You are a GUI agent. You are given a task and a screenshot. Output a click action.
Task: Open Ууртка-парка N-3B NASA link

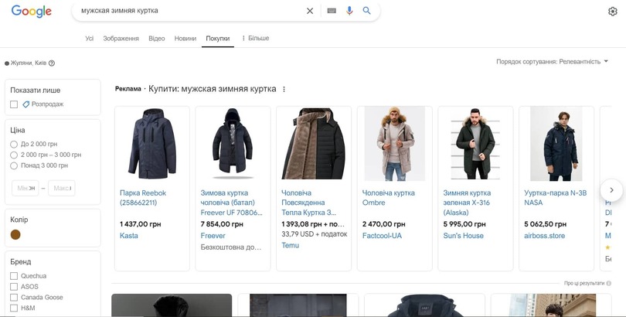click(x=556, y=198)
